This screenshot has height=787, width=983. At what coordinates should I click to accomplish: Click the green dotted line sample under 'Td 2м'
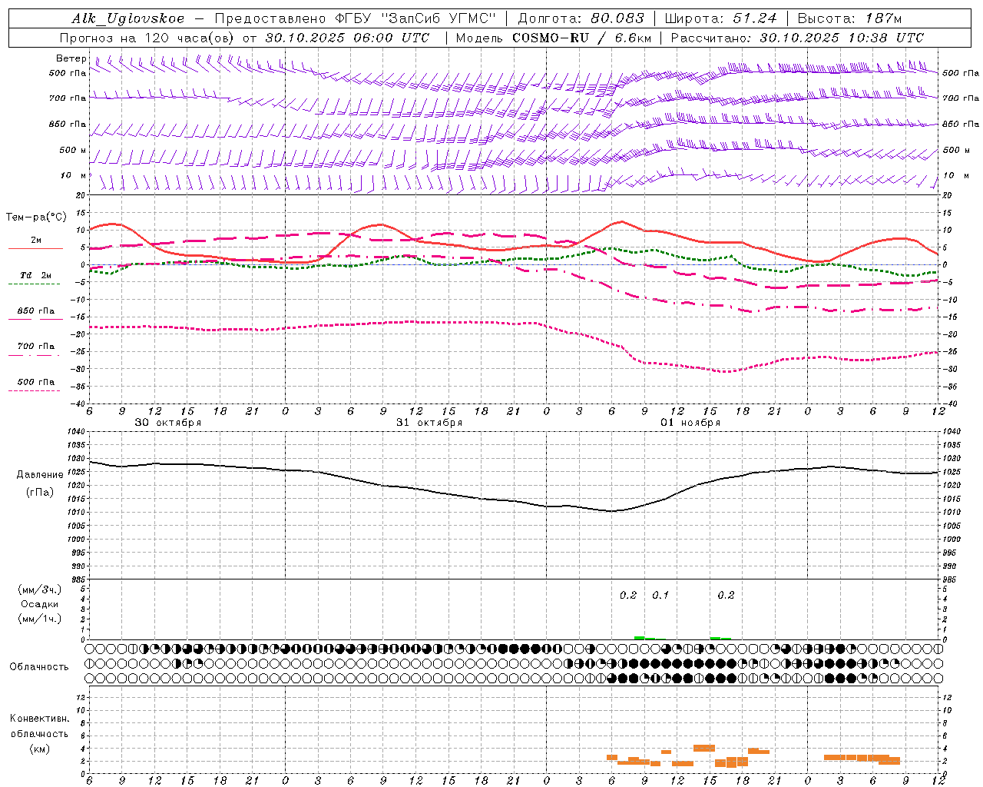click(x=35, y=284)
